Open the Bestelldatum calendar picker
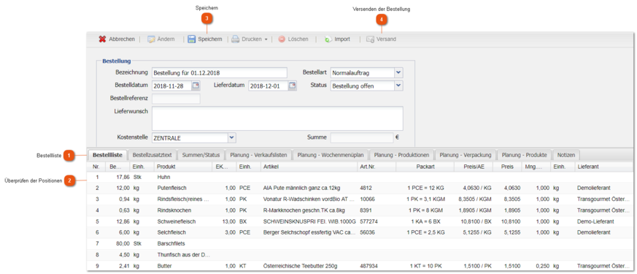The height and width of the screenshot is (274, 637). coord(196,85)
